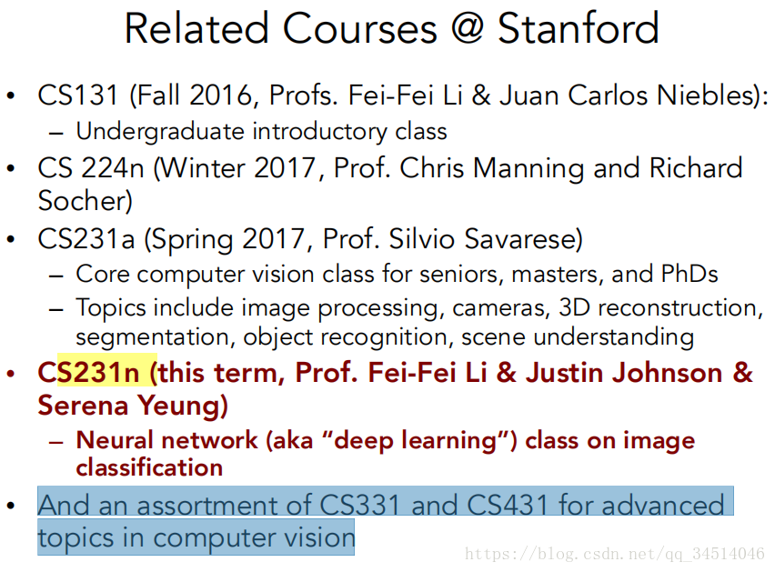Screen dimensions: 775x572
Task: Click the word classification in red
Action: pyautogui.click(x=149, y=467)
